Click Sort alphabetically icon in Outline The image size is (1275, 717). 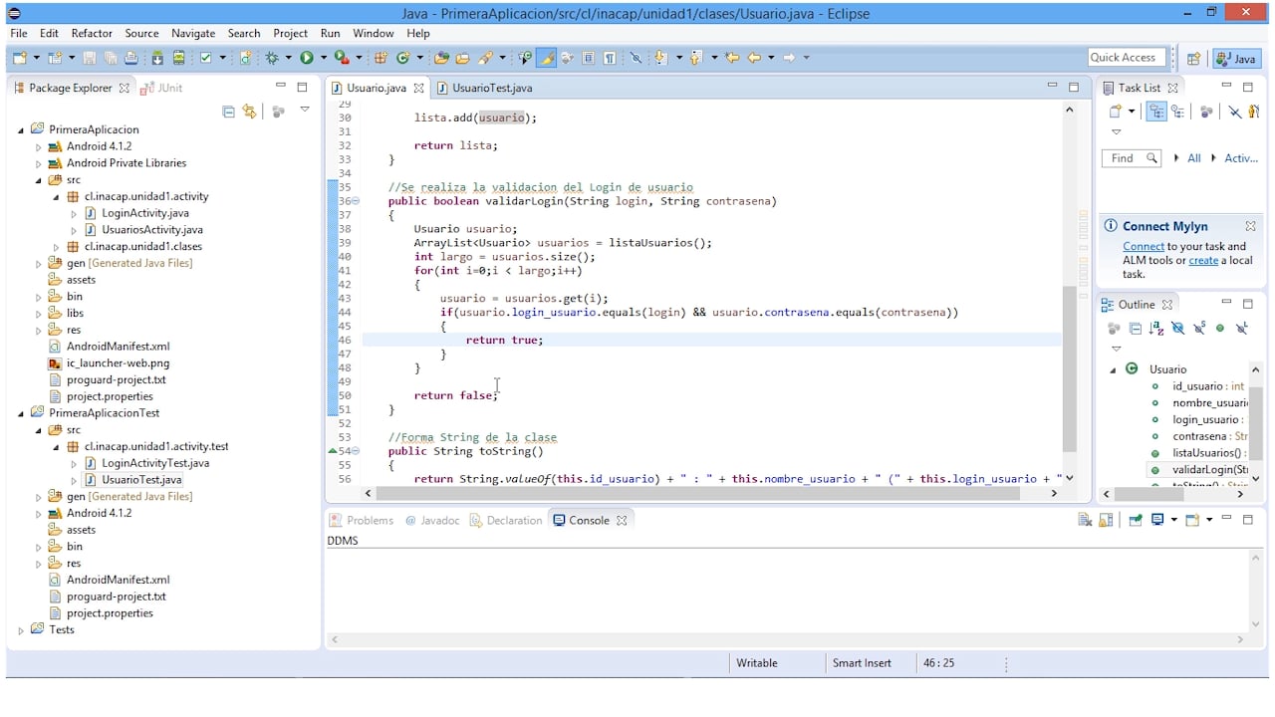[x=1156, y=328]
